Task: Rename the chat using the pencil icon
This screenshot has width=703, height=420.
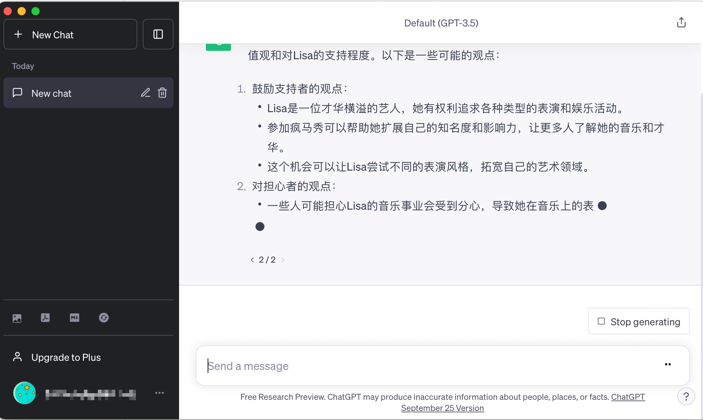Action: (x=146, y=93)
